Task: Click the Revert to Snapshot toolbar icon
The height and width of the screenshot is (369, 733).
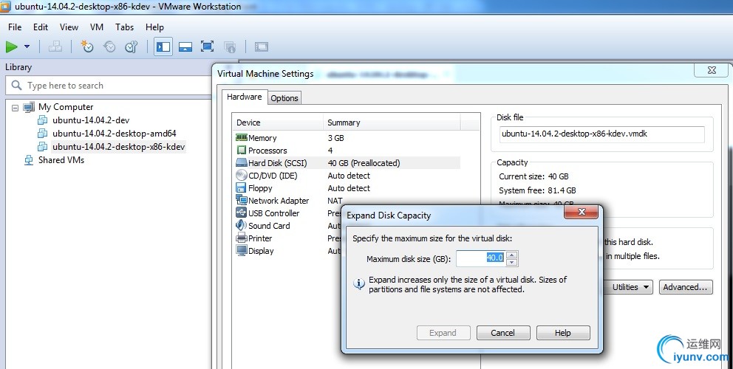Action: click(109, 46)
